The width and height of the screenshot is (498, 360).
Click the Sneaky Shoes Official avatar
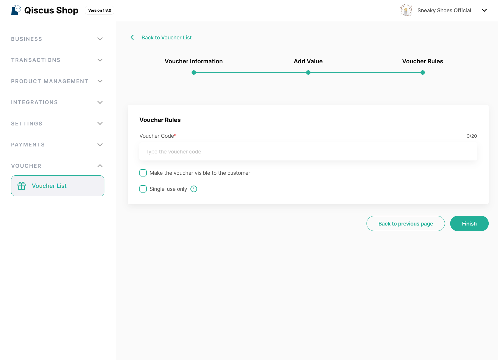pyautogui.click(x=406, y=11)
